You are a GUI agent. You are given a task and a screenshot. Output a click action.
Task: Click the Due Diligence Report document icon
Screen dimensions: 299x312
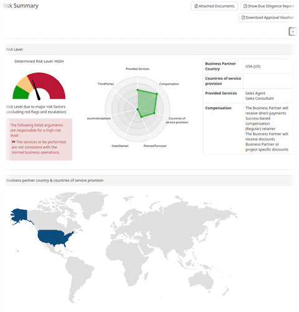pos(245,6)
